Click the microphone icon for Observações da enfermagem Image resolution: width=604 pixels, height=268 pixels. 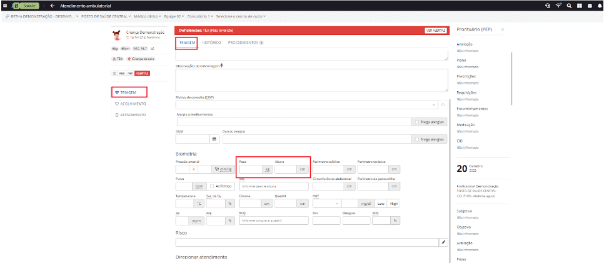pos(222,65)
